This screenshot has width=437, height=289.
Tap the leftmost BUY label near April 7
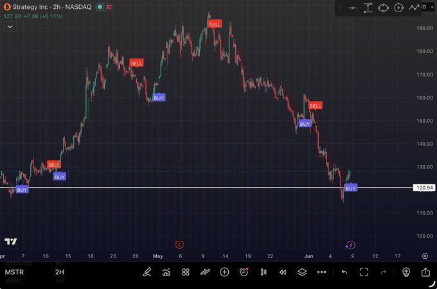pyautogui.click(x=22, y=190)
